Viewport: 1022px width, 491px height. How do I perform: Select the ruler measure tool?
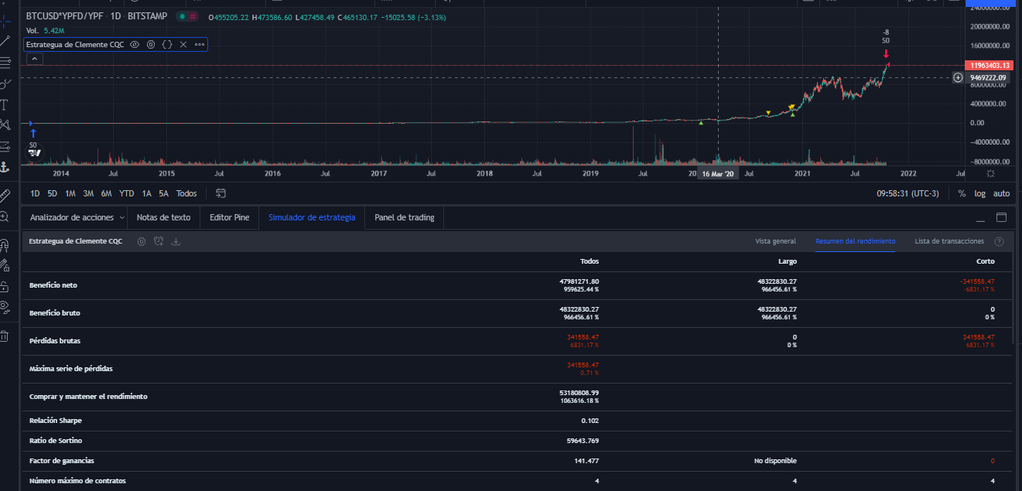tap(4, 196)
